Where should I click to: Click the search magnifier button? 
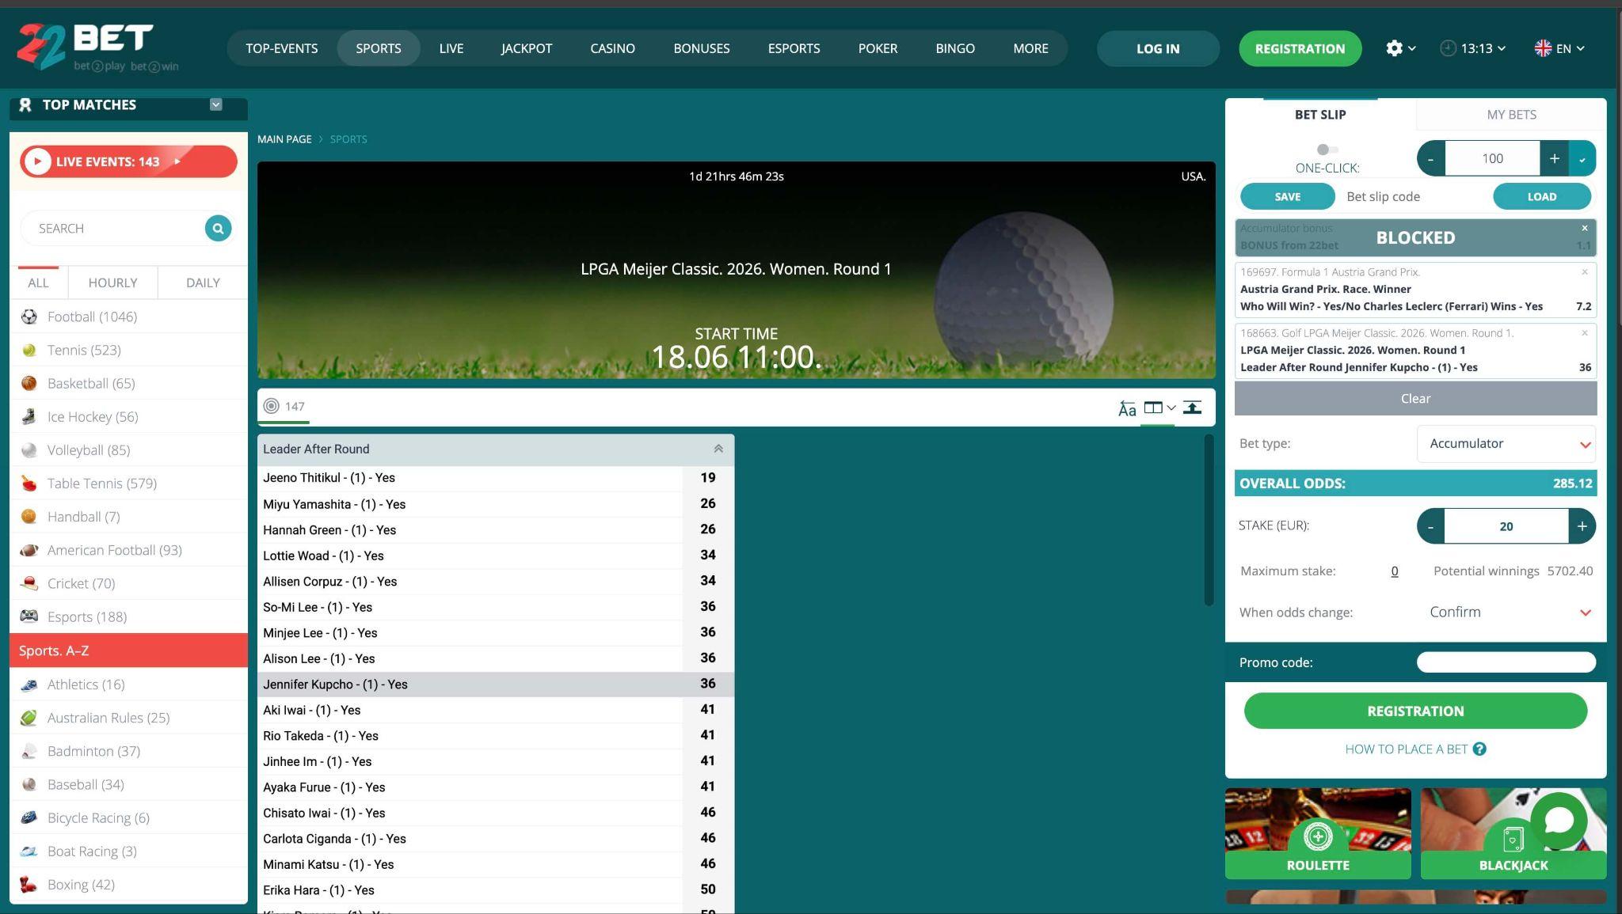click(x=218, y=228)
